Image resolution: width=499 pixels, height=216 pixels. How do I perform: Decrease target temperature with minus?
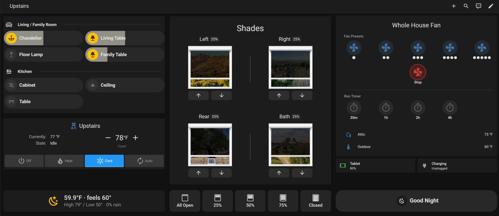[108, 138]
